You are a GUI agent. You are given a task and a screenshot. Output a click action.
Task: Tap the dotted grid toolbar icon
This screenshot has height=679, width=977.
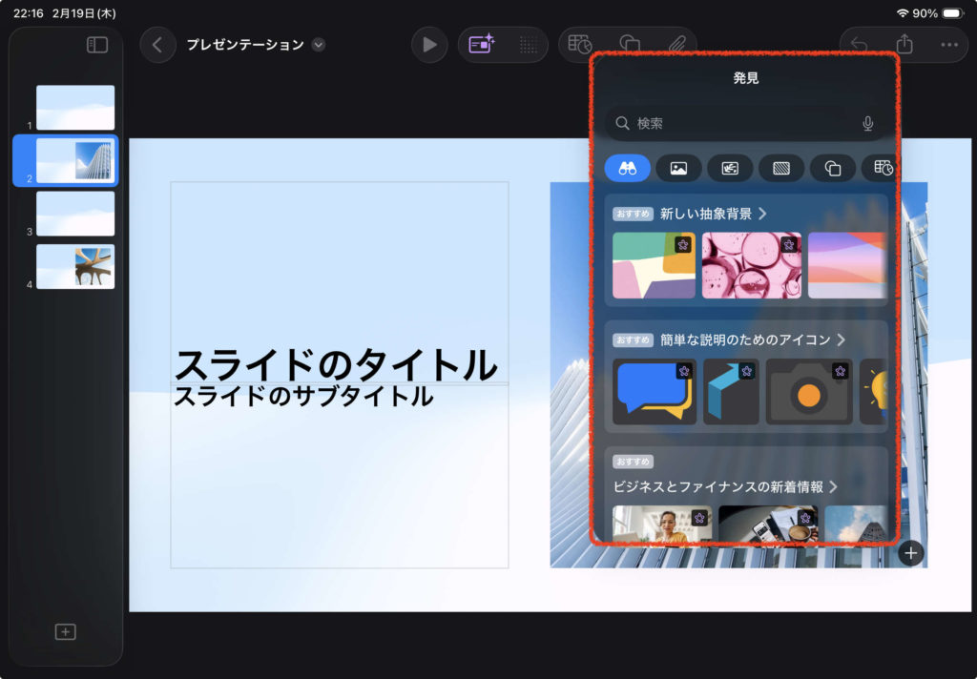click(528, 45)
